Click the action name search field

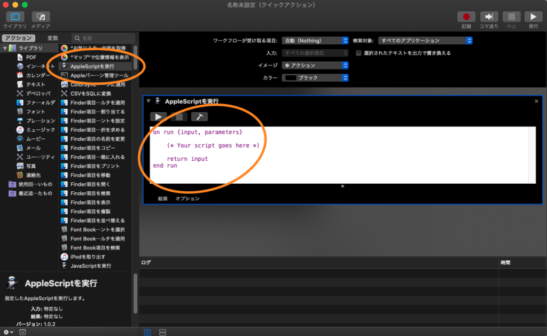point(103,38)
